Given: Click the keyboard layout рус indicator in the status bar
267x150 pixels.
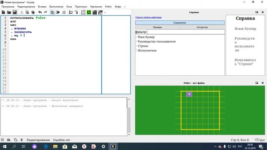Looking at the screenshot, I should tap(260, 140).
